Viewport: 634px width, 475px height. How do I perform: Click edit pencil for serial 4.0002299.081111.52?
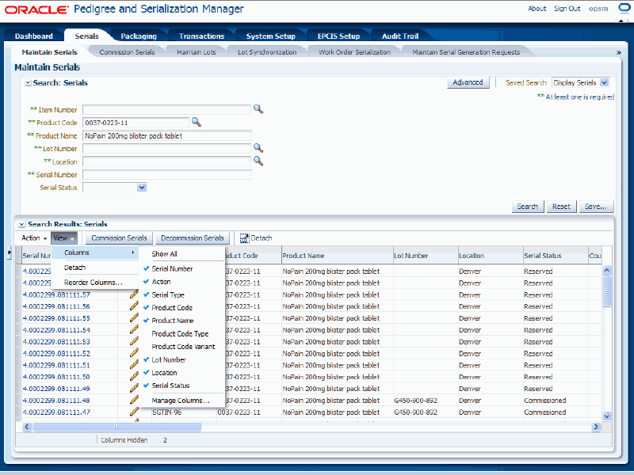pyautogui.click(x=134, y=353)
